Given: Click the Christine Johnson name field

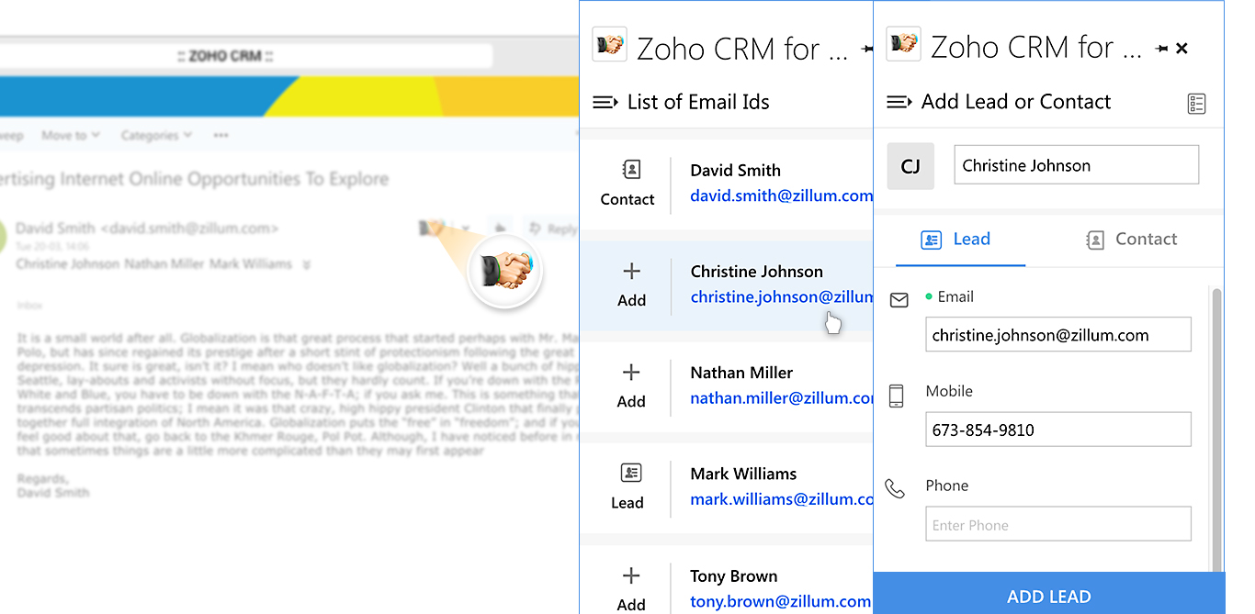Looking at the screenshot, I should (1076, 166).
